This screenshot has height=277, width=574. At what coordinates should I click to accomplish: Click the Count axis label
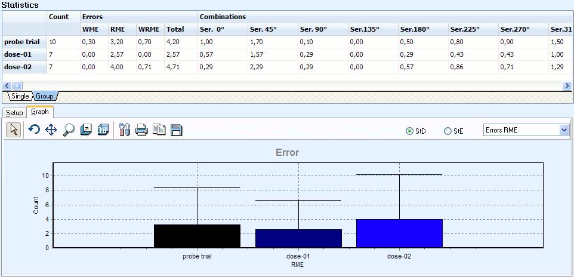coord(36,205)
